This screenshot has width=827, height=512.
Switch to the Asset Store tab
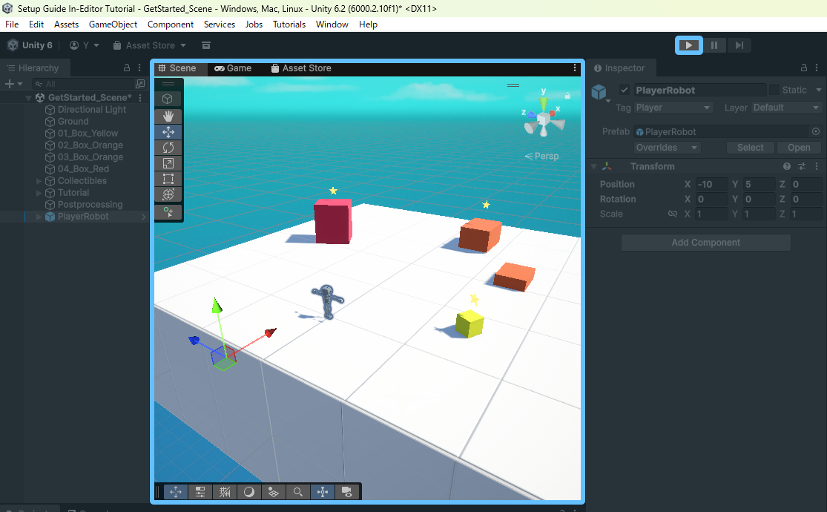[x=301, y=68]
